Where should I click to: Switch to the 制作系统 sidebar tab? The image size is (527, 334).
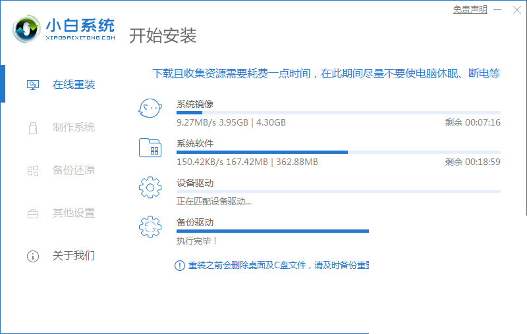74,128
